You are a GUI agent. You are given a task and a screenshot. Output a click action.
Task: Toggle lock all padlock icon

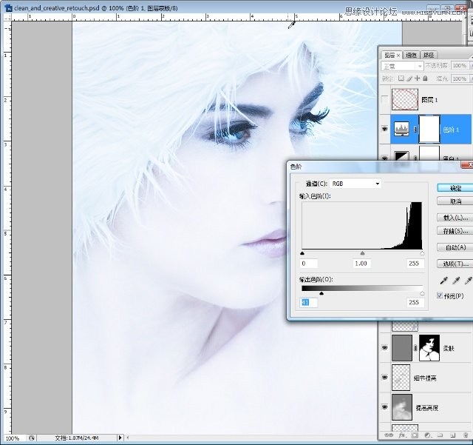point(426,78)
